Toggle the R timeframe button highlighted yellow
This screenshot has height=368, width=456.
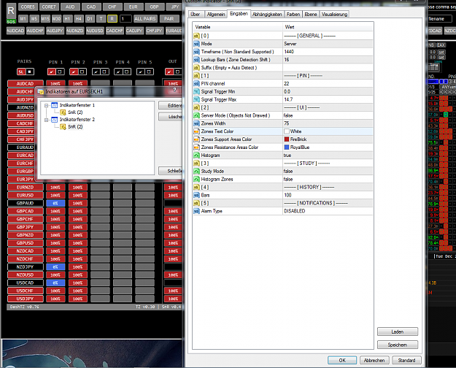pos(112,19)
